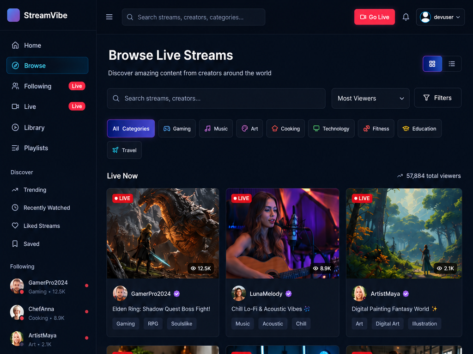Toggle the hamburger menu icon
Viewport: 473px width, 354px height.
109,17
